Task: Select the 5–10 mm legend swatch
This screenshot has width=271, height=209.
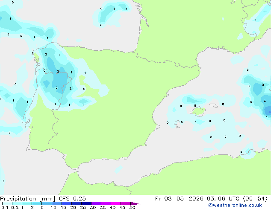Action: pyautogui.click(x=47, y=203)
